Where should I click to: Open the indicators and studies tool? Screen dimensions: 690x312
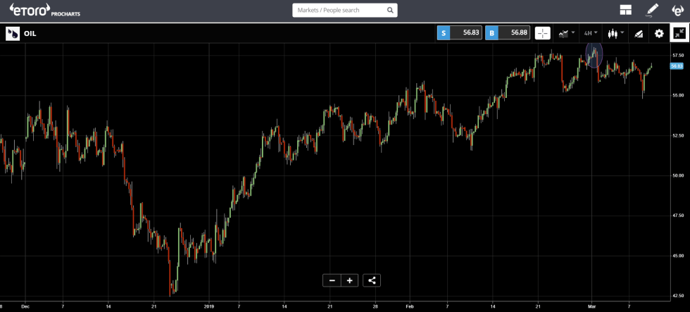639,33
